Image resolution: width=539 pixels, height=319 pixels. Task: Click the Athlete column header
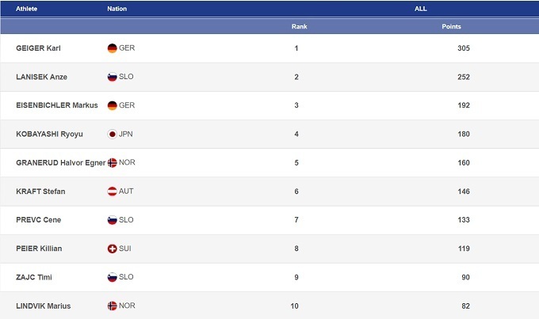[x=27, y=9]
